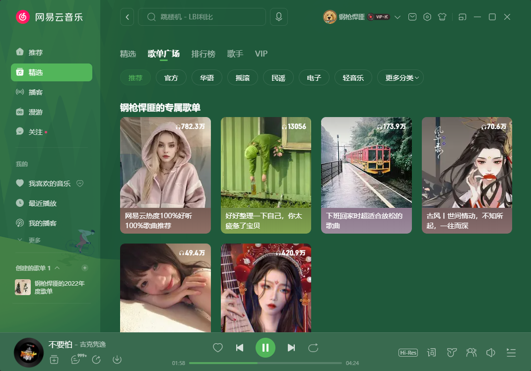Open the hexagon settings icon

coord(427,17)
